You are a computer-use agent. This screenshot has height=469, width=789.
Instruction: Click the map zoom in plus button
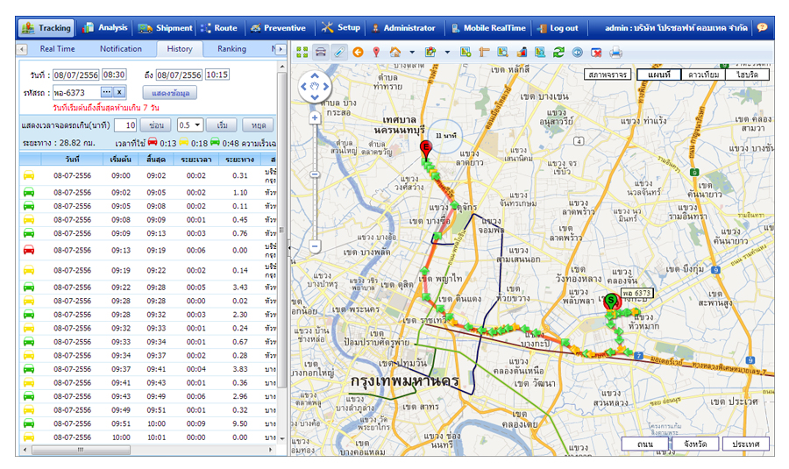(x=315, y=117)
